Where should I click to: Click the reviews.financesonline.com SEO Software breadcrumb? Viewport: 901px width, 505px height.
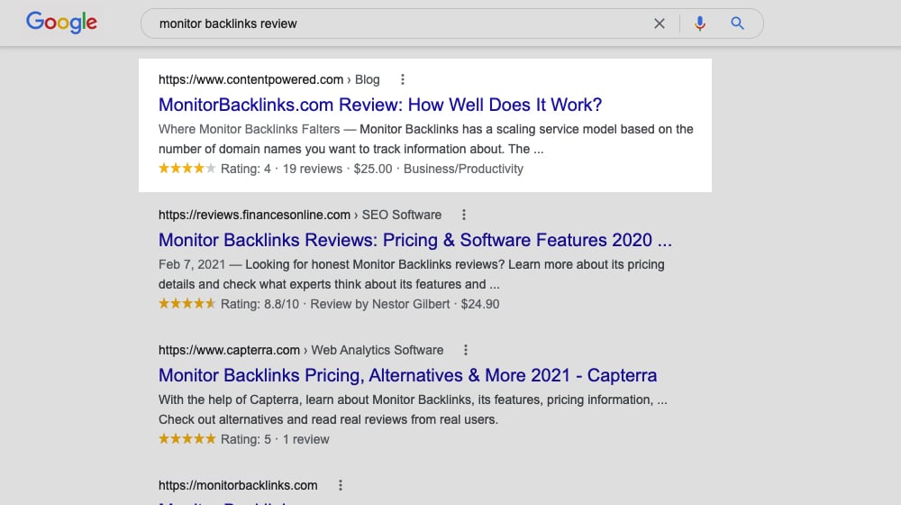point(299,215)
